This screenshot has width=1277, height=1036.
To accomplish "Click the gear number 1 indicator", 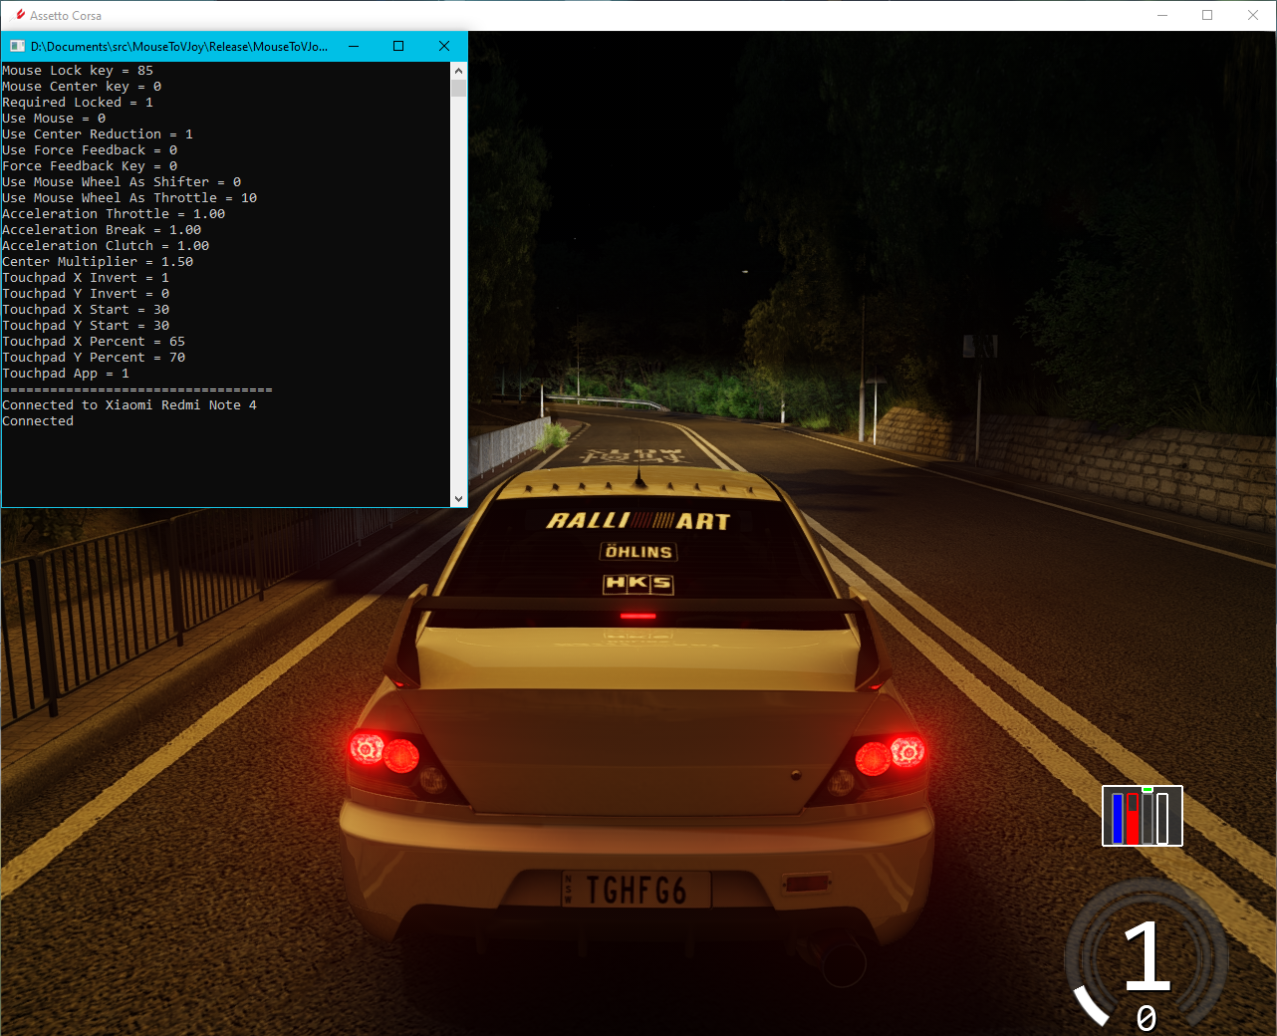I will pyautogui.click(x=1147, y=955).
